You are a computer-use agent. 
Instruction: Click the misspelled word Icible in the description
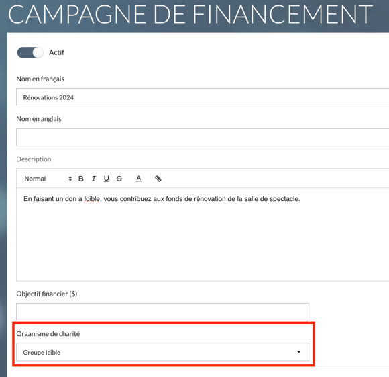point(92,199)
